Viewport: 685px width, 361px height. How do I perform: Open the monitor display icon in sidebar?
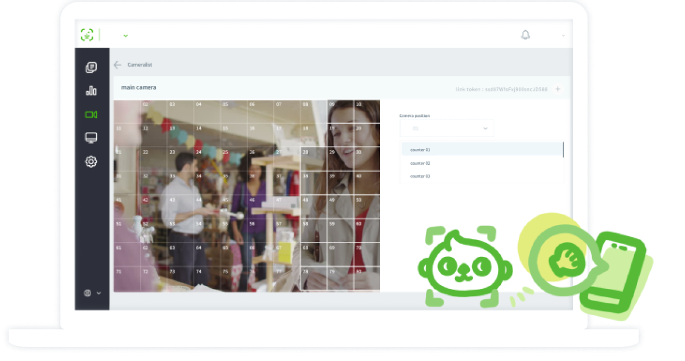pyautogui.click(x=91, y=138)
